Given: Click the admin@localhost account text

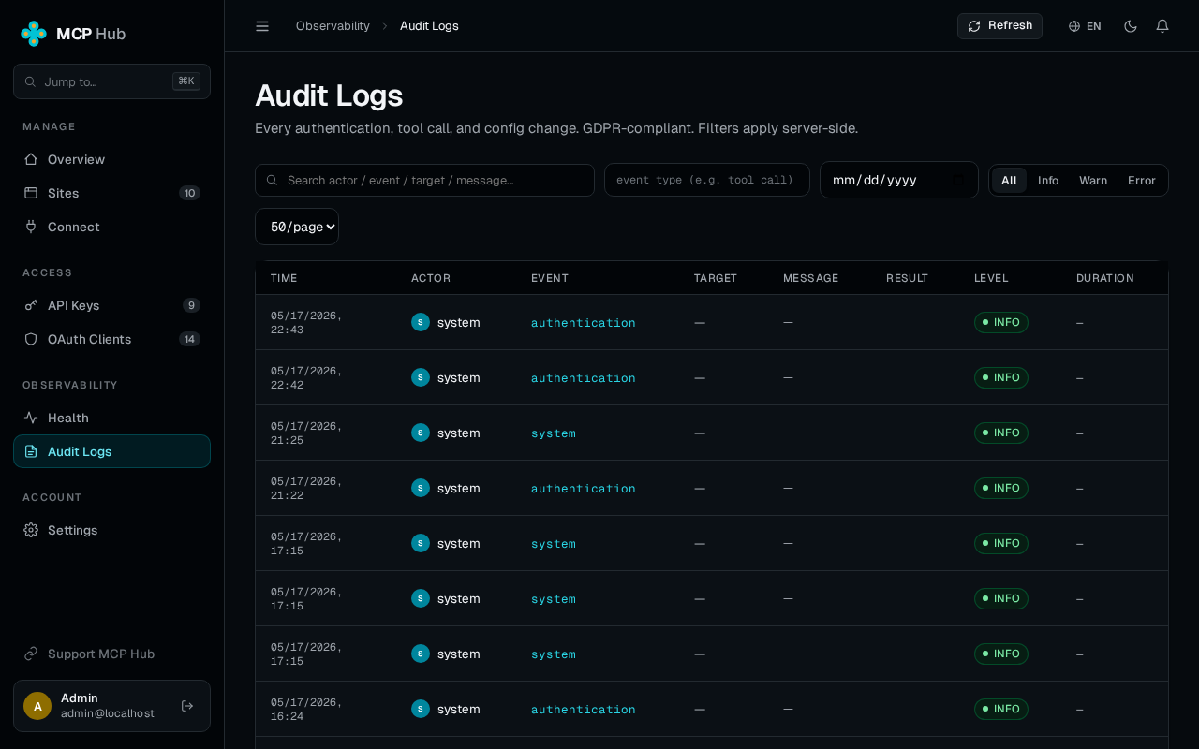Looking at the screenshot, I should 108,713.
